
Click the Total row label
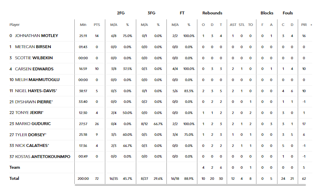14,179
